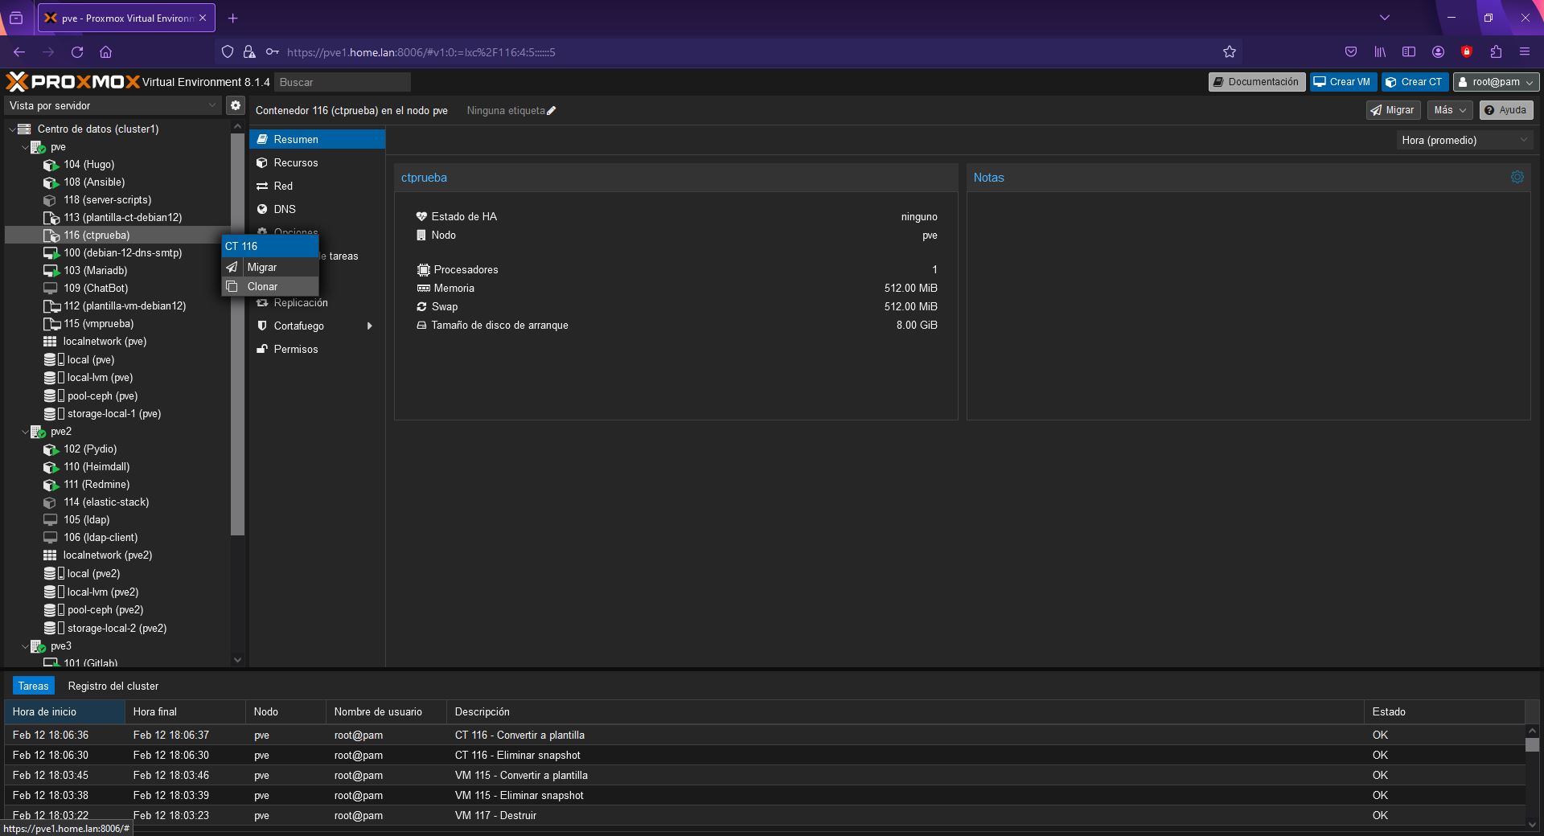Sort by Hora de inicio column header

(64, 711)
